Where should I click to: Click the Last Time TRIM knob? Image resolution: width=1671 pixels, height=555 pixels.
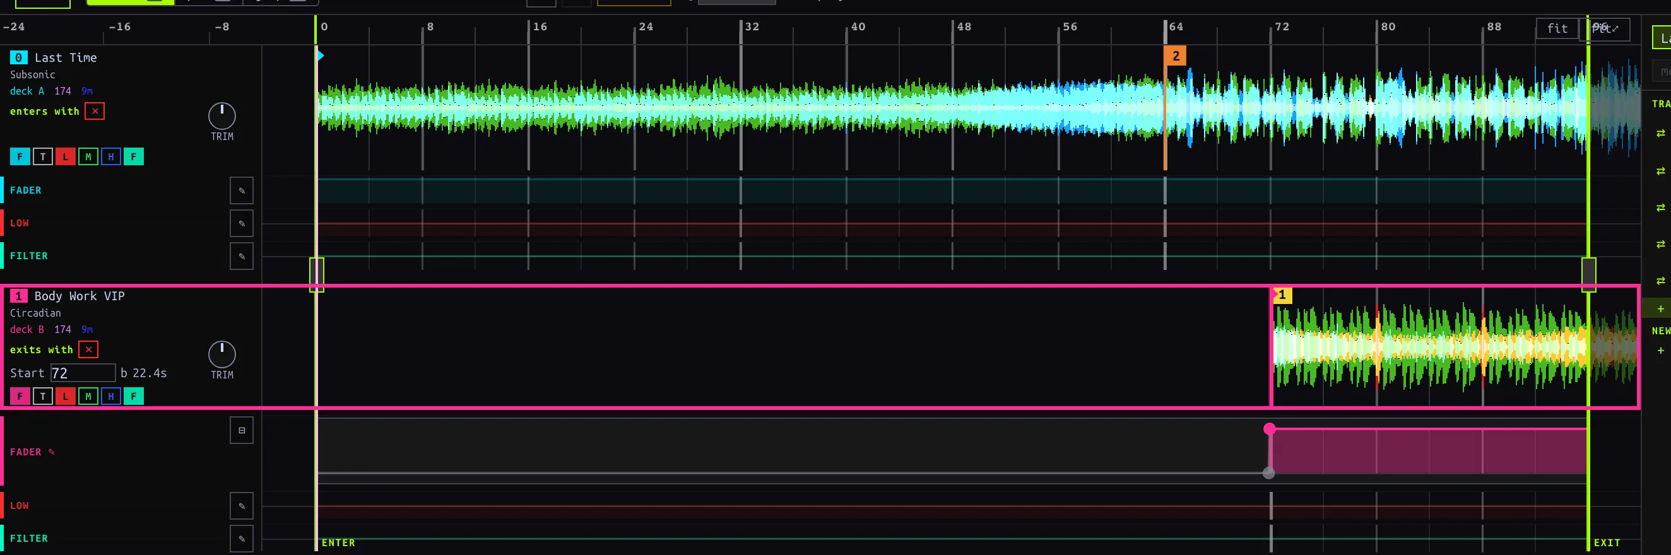(x=222, y=116)
